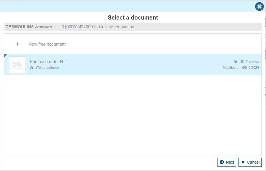266x171 pixels.
Task: Click the empty area of the document list
Action: point(133,113)
